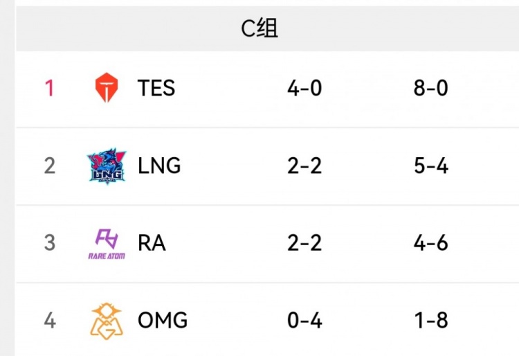The height and width of the screenshot is (356, 519).
Task: Open the TES team name link
Action: tap(156, 89)
